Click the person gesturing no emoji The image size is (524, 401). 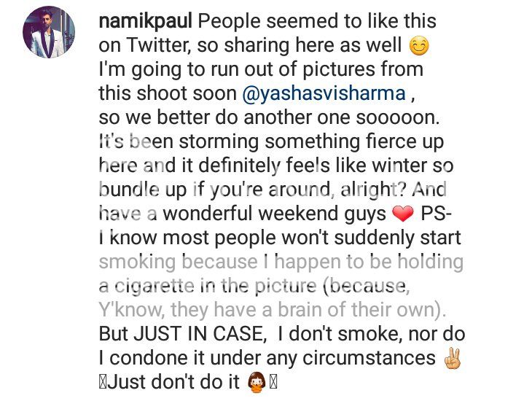pos(254,382)
